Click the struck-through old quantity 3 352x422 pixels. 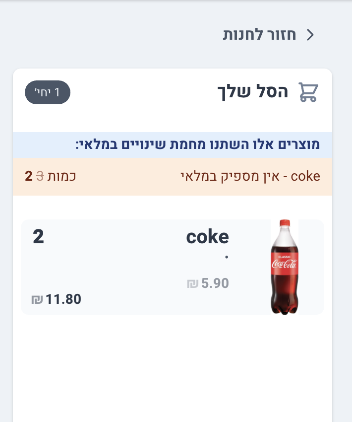click(40, 176)
